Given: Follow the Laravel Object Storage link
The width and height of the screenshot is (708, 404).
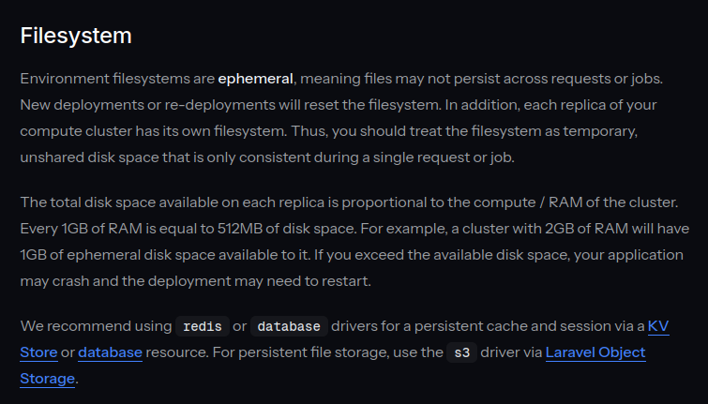Looking at the screenshot, I should tap(595, 352).
